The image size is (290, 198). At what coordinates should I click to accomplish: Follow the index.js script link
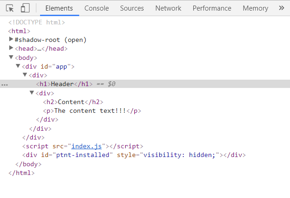click(x=87, y=146)
